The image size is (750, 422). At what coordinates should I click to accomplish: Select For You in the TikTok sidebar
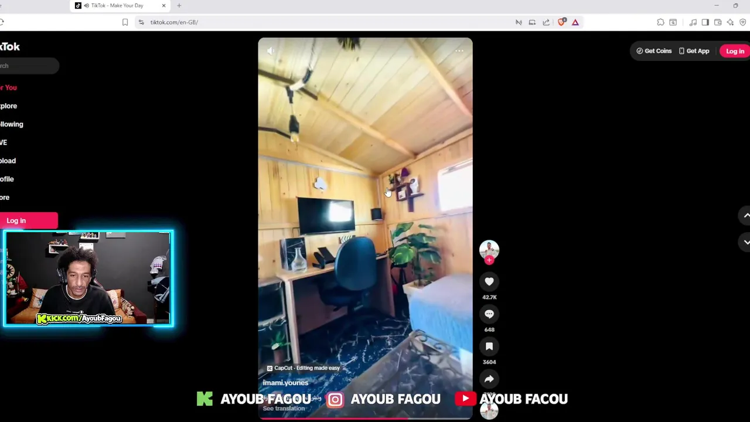click(x=8, y=87)
